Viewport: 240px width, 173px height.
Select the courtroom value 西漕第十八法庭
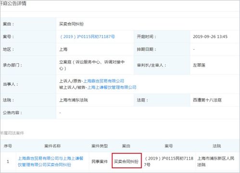207,100
